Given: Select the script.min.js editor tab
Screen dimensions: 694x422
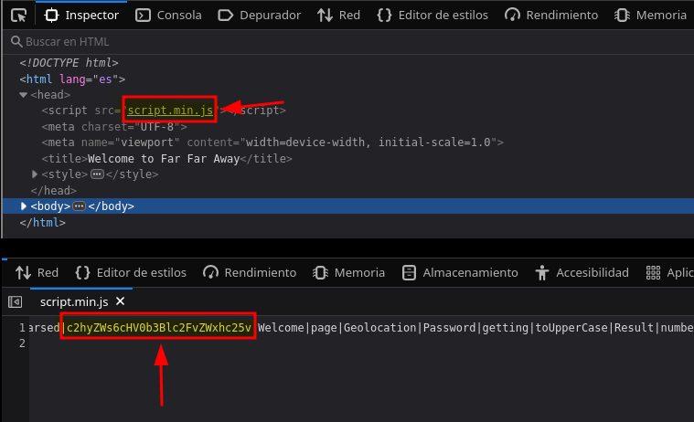Looking at the screenshot, I should click(73, 301).
